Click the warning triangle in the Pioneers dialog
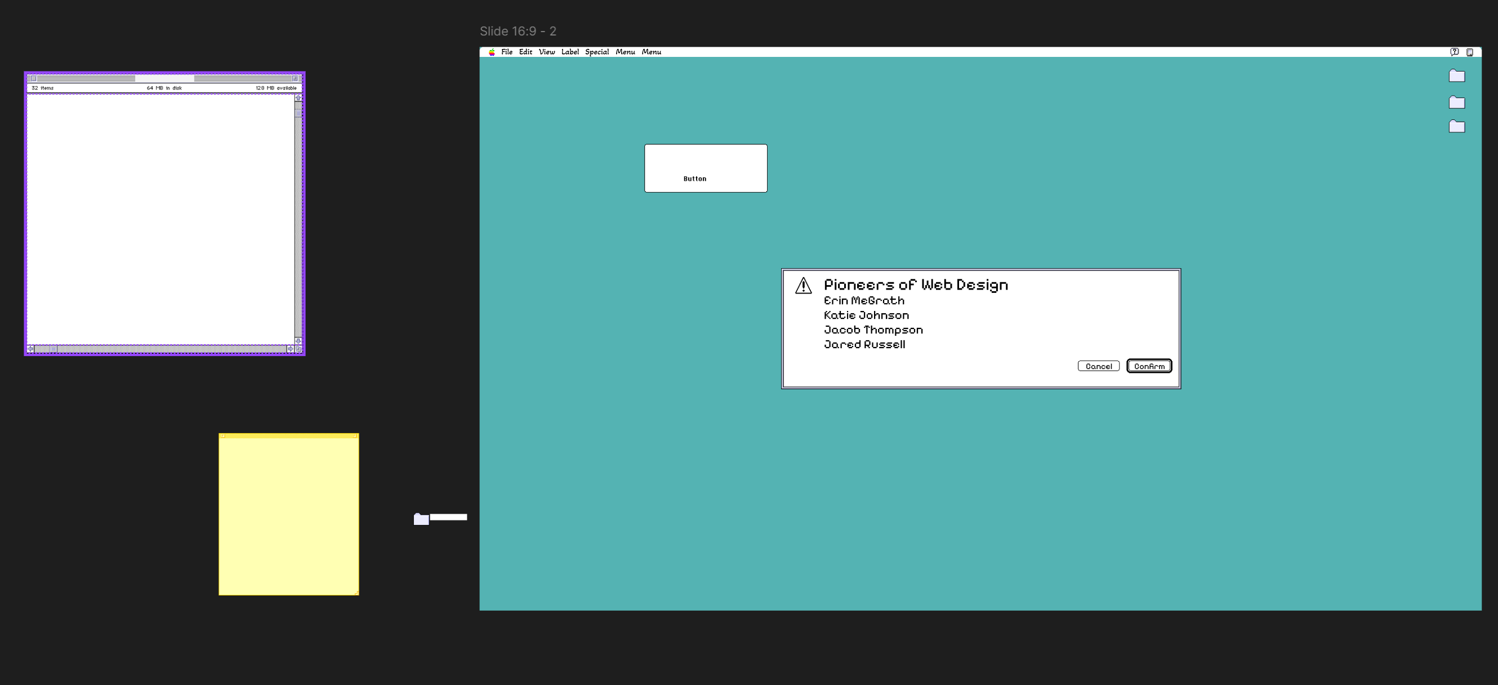This screenshot has height=685, width=1498. (x=804, y=286)
